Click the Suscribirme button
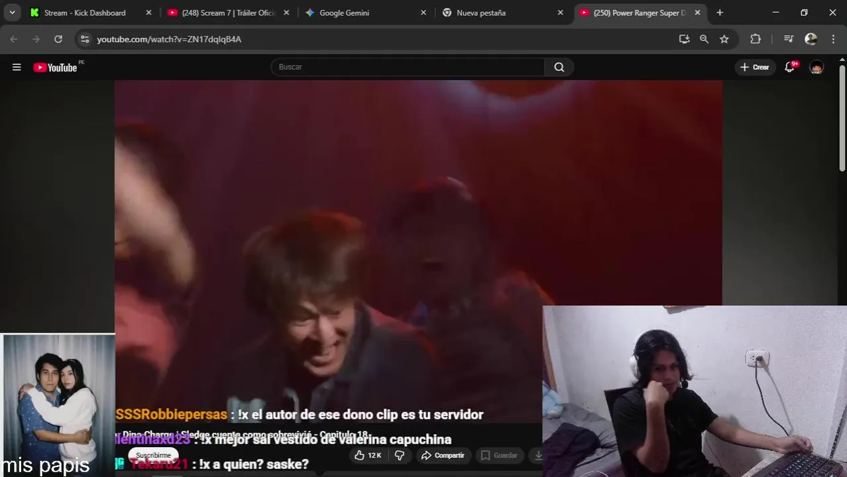 pos(153,455)
